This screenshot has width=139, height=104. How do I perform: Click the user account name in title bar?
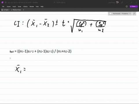coord(111,3)
